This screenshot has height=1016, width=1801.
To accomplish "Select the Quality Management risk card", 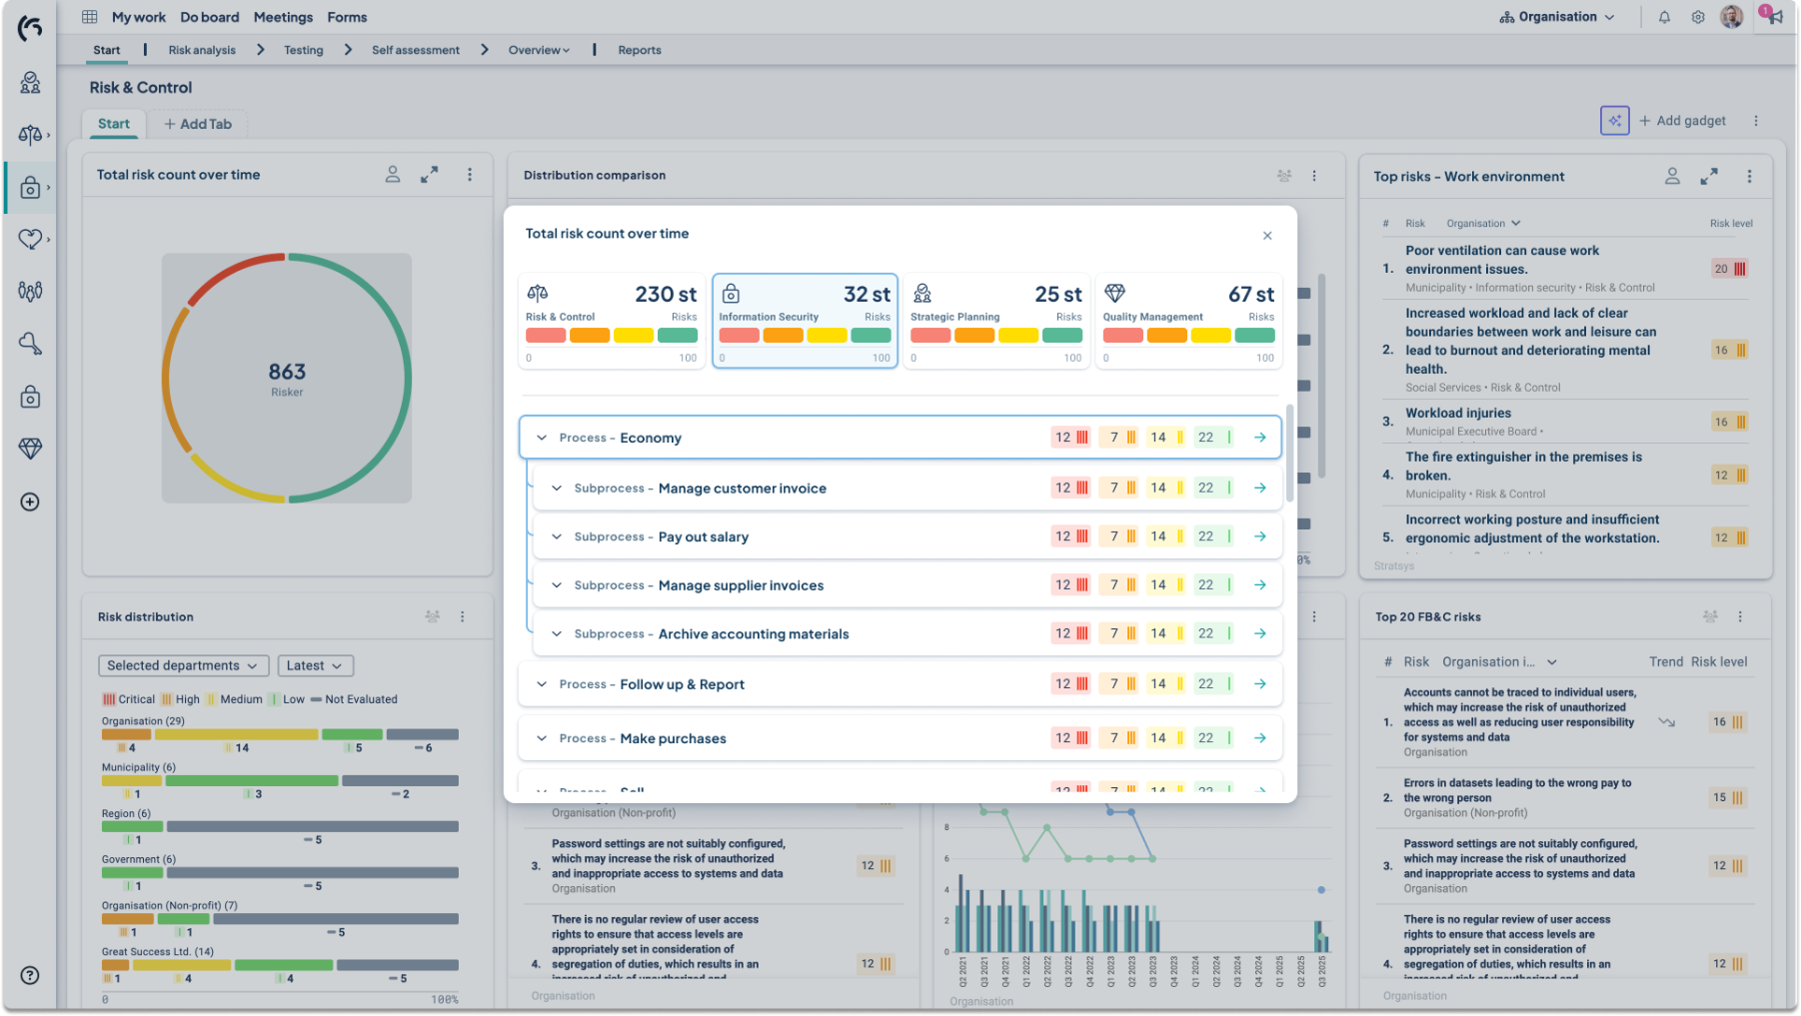I will (1188, 321).
